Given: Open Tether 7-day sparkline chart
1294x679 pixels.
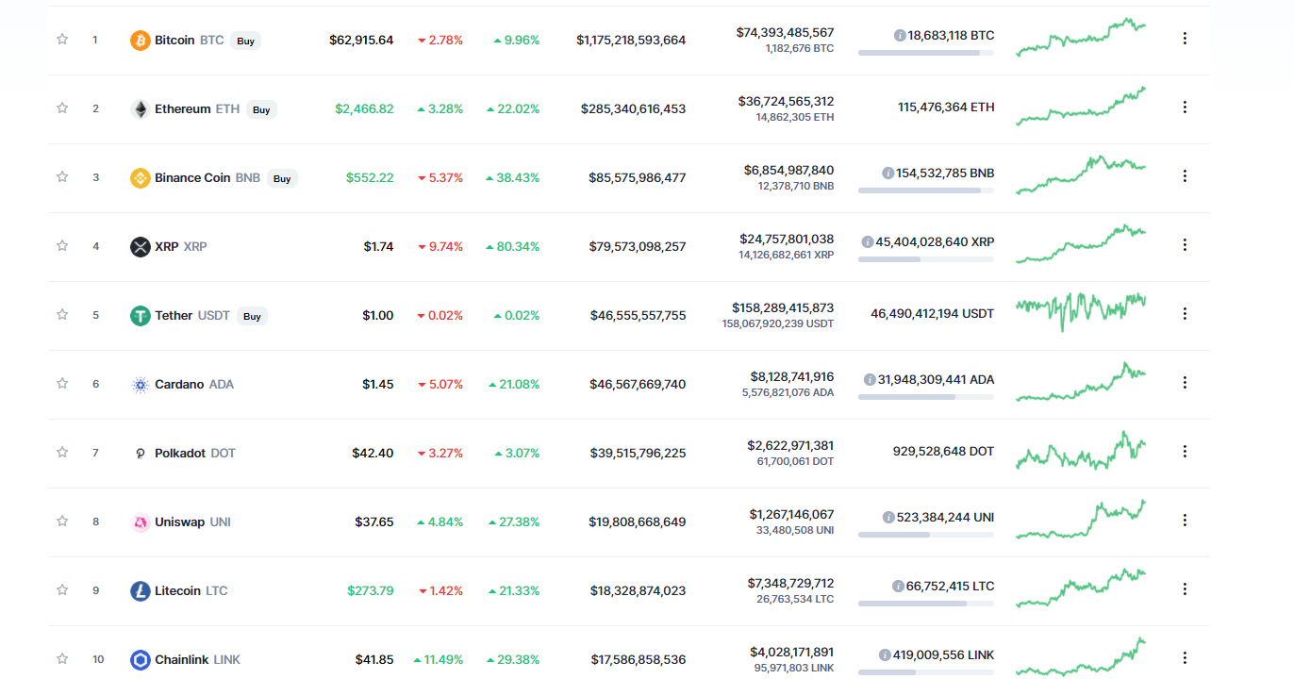Looking at the screenshot, I should [x=1081, y=312].
